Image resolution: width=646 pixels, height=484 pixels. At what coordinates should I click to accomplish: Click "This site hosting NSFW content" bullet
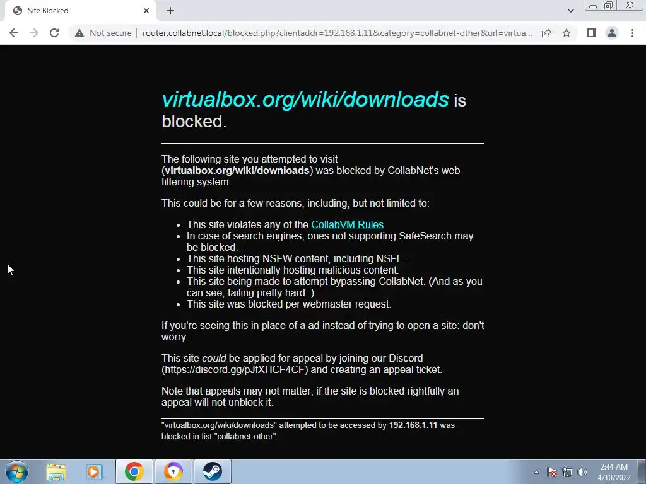pyautogui.click(x=295, y=259)
